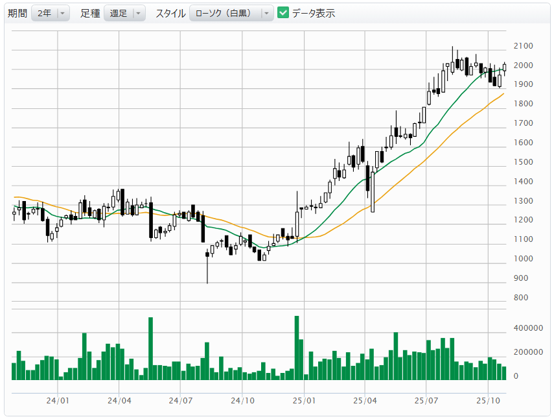Select the 24/07 date axis label
Screen dimensions: 554x419
[x=181, y=401]
